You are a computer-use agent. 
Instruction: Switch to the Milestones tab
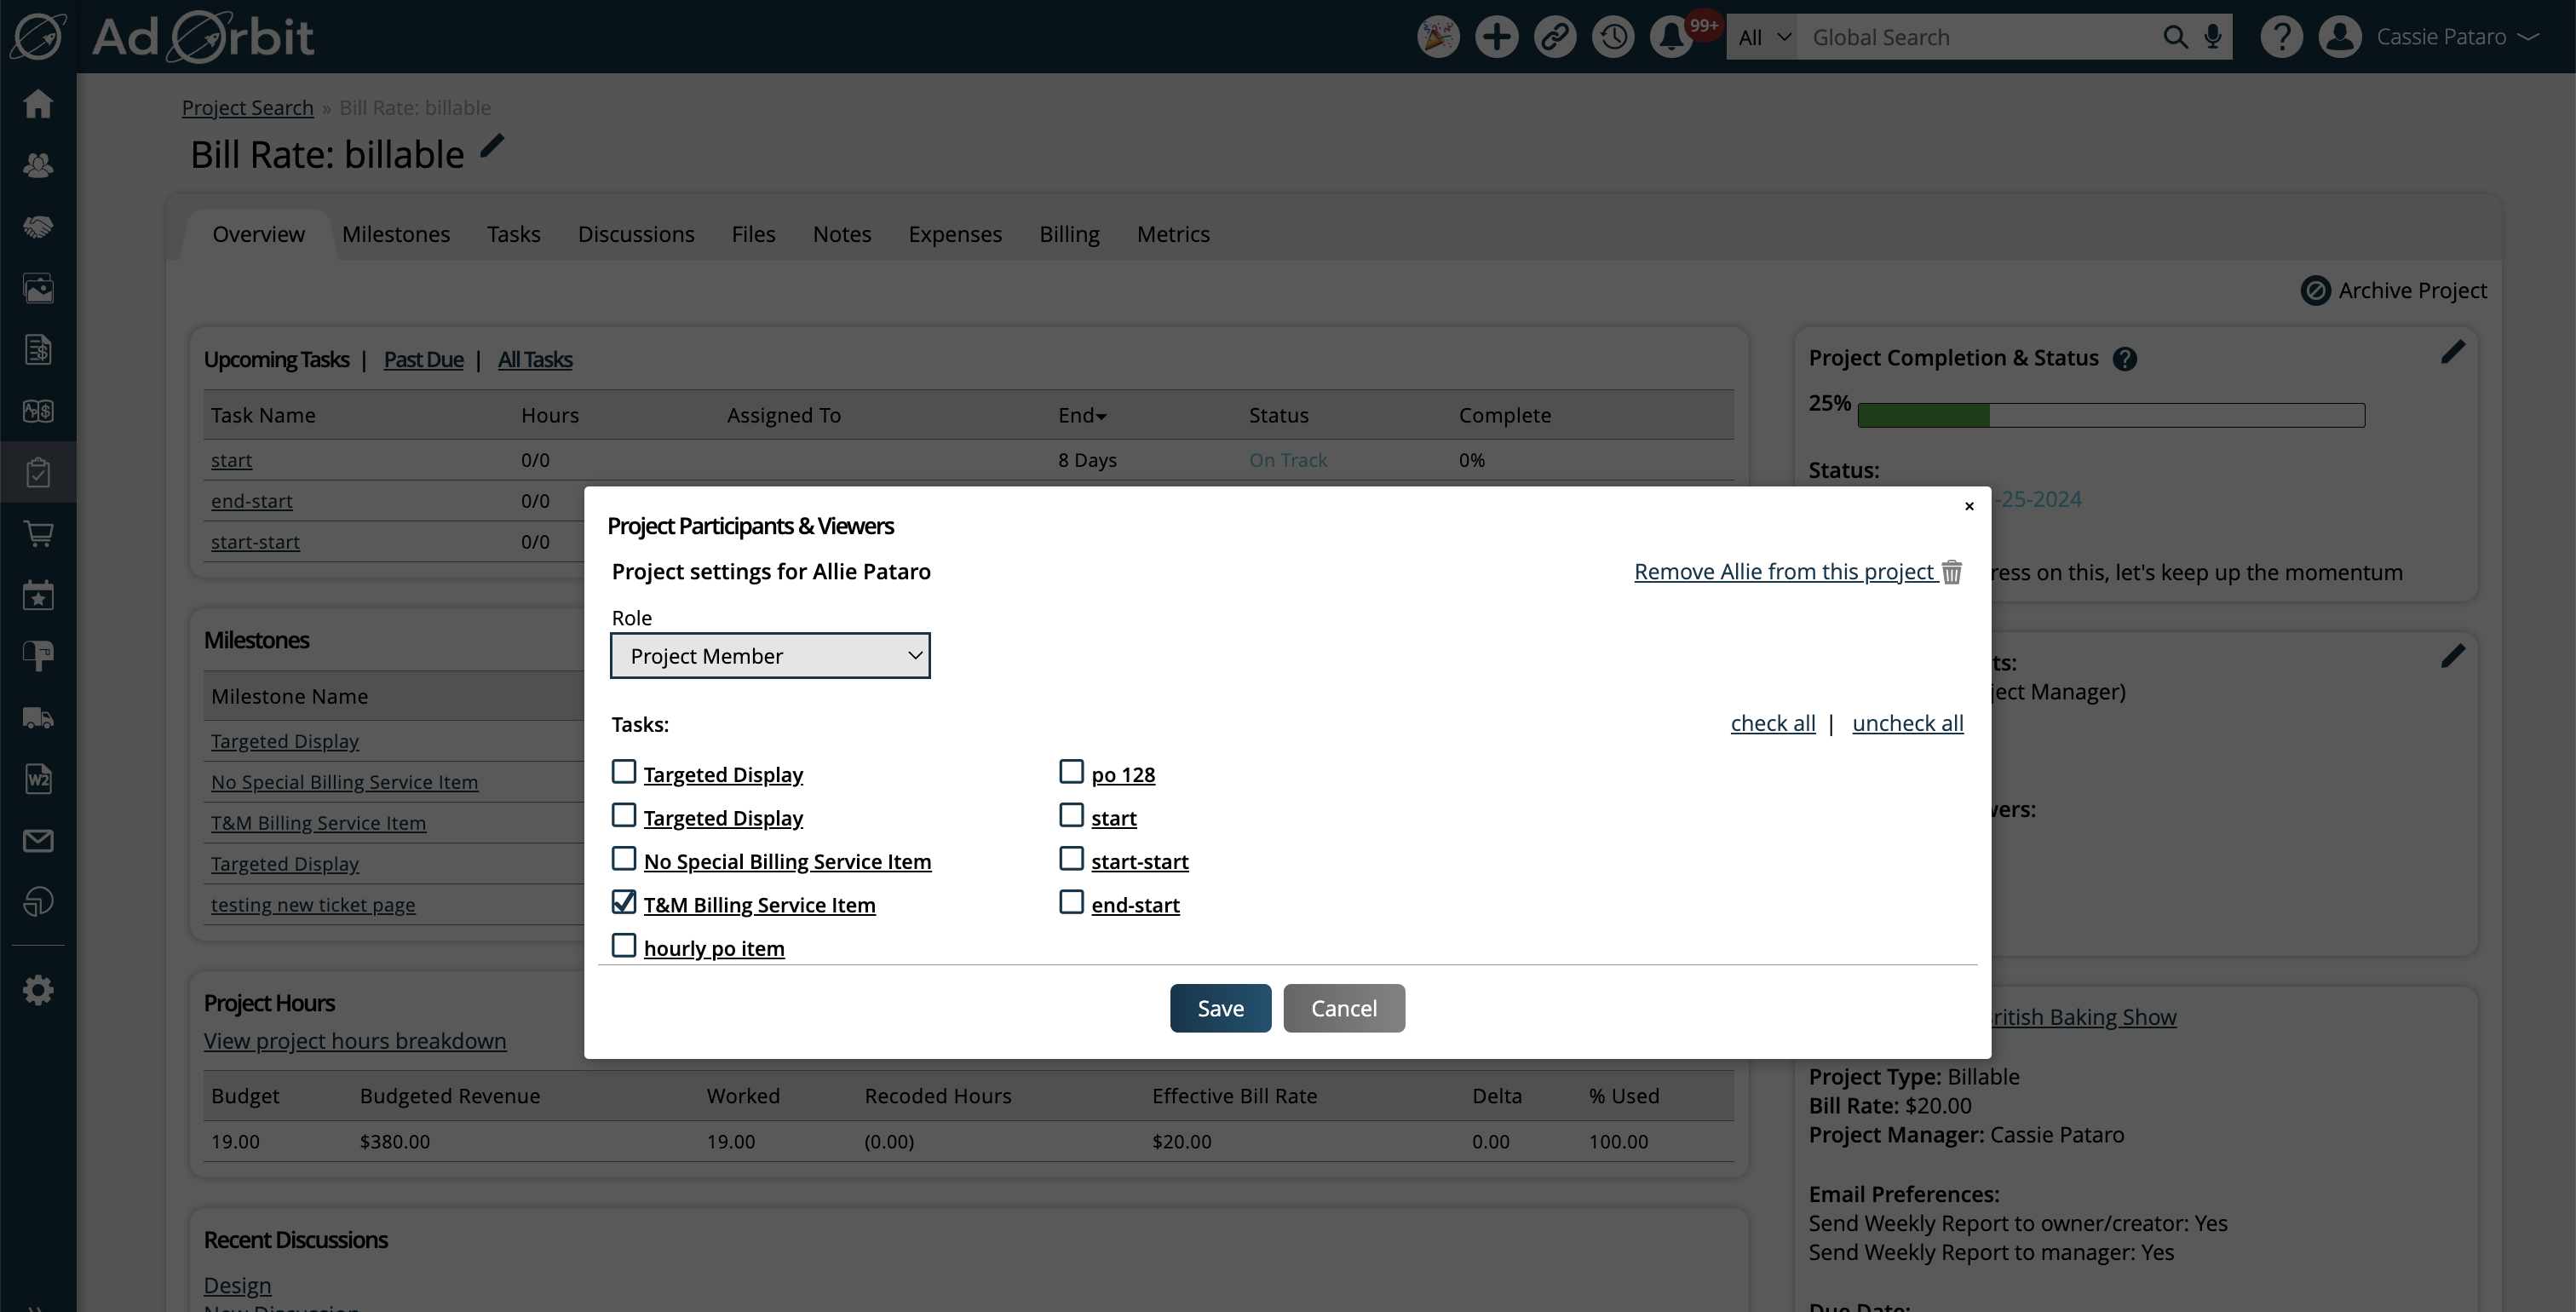coord(396,234)
